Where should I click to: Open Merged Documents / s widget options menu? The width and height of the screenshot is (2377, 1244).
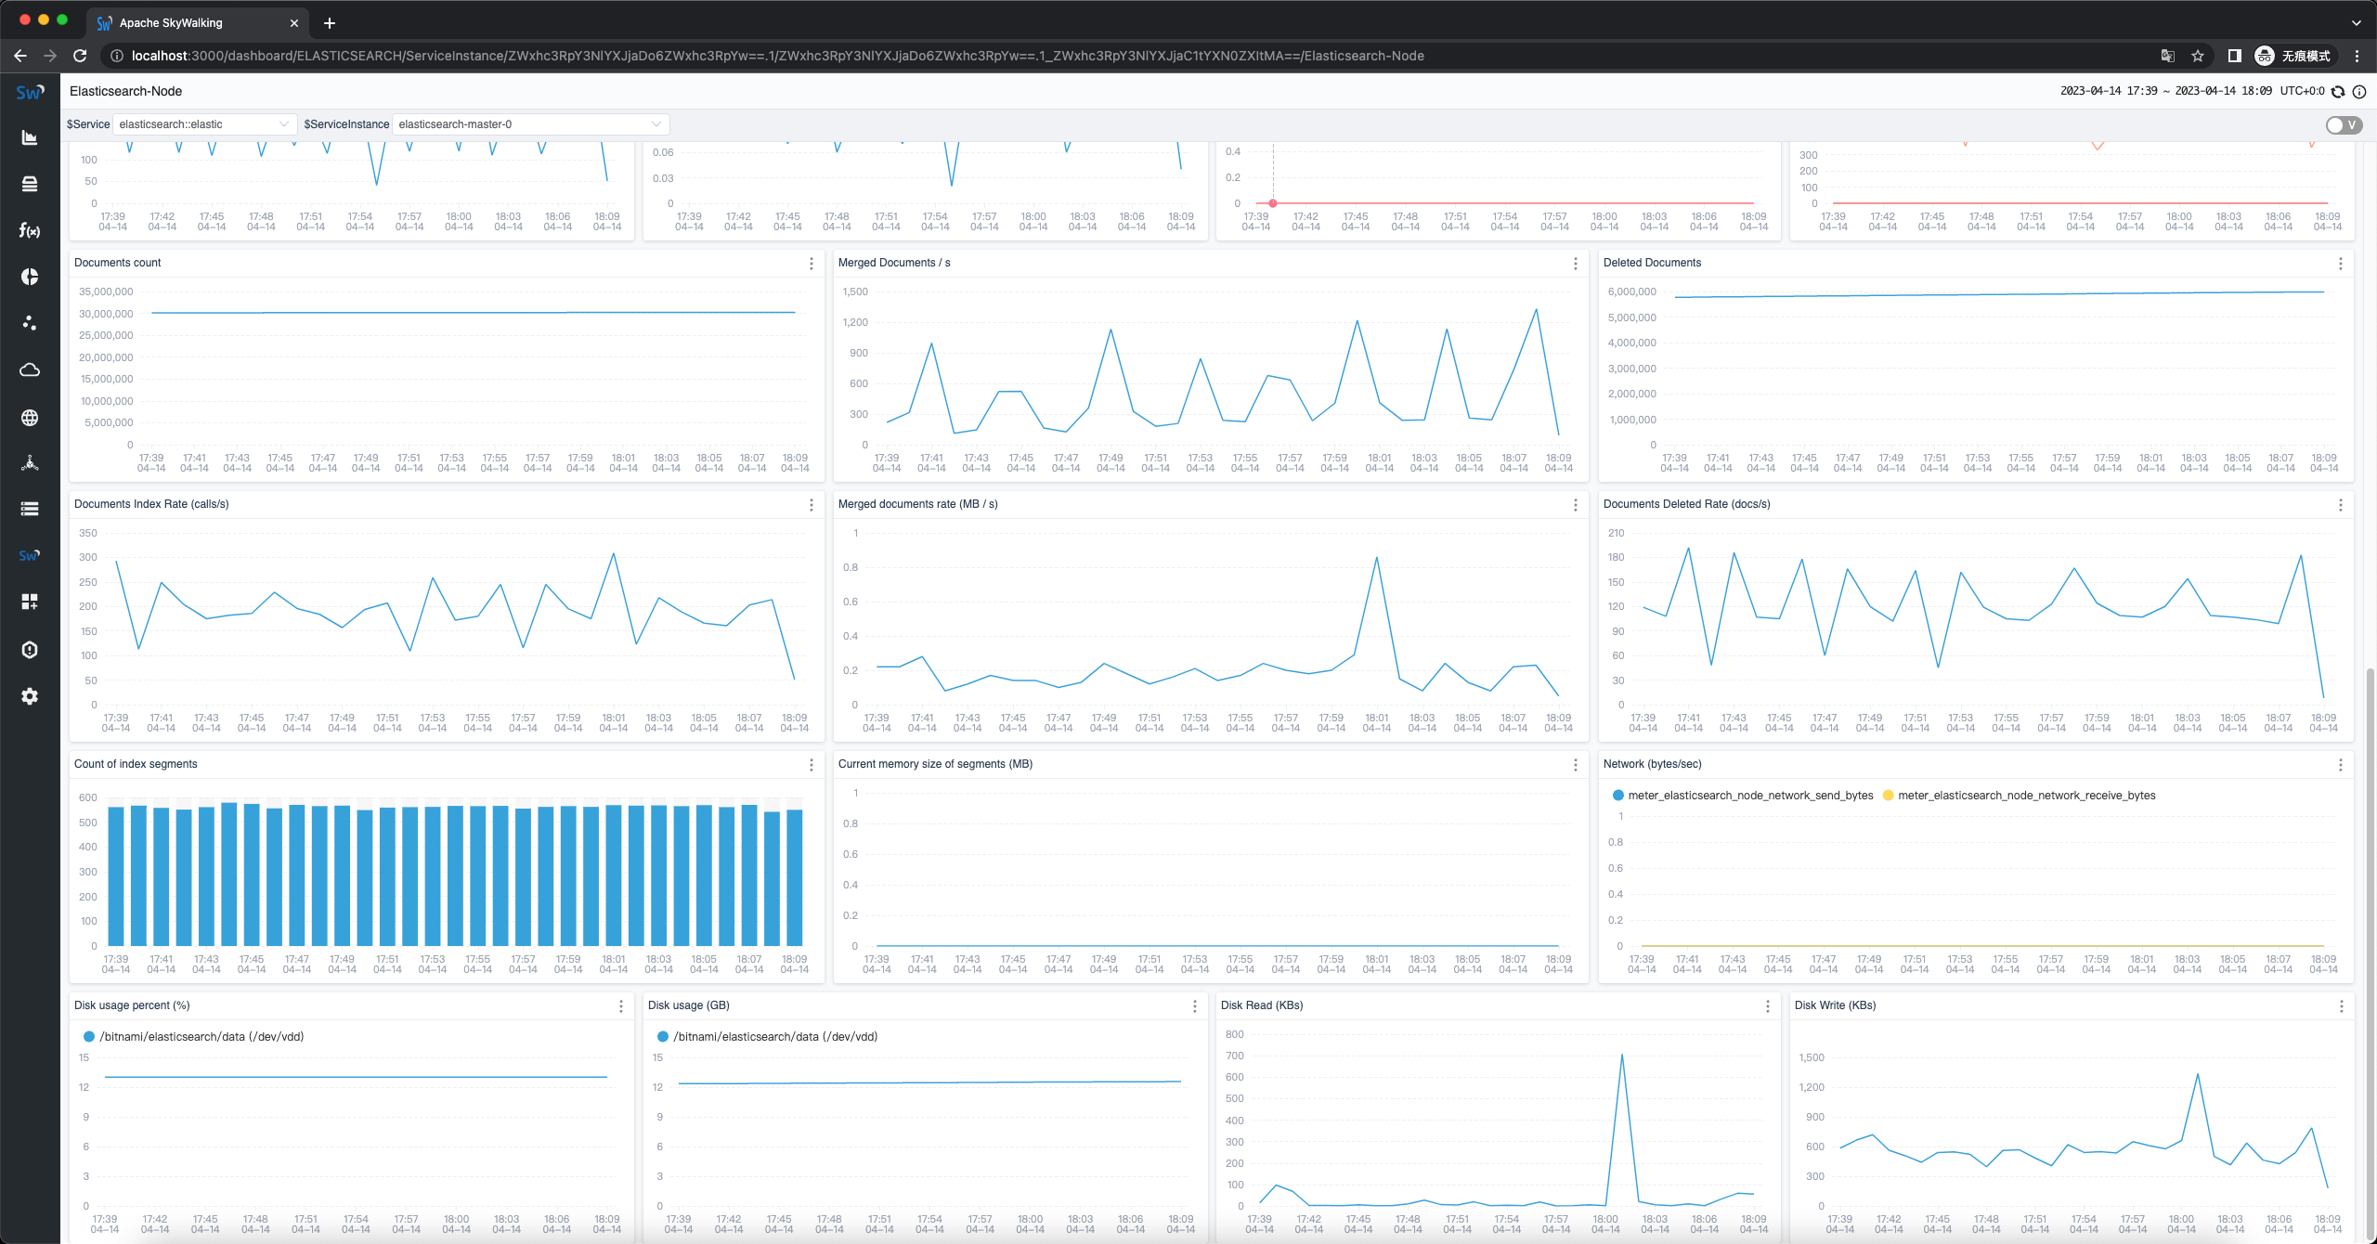[1576, 264]
